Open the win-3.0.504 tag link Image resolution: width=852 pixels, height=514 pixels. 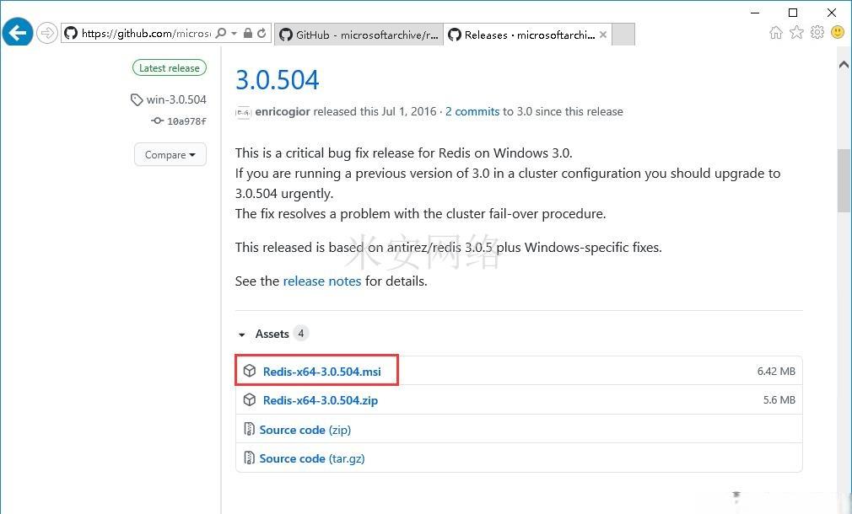pos(176,100)
